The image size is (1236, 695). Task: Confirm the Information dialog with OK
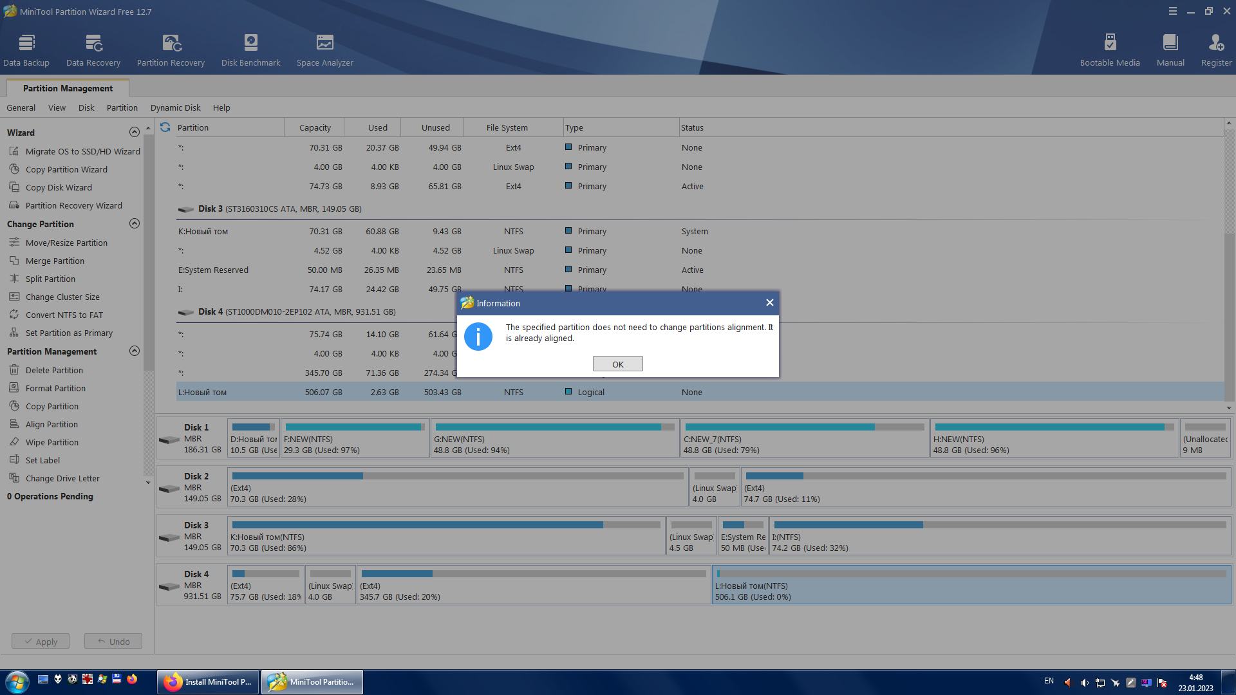pos(617,364)
